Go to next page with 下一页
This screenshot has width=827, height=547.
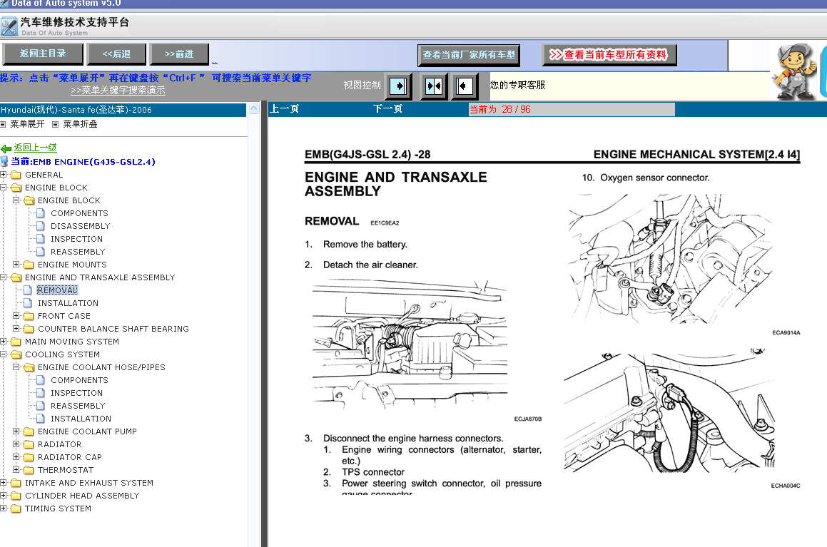(387, 109)
